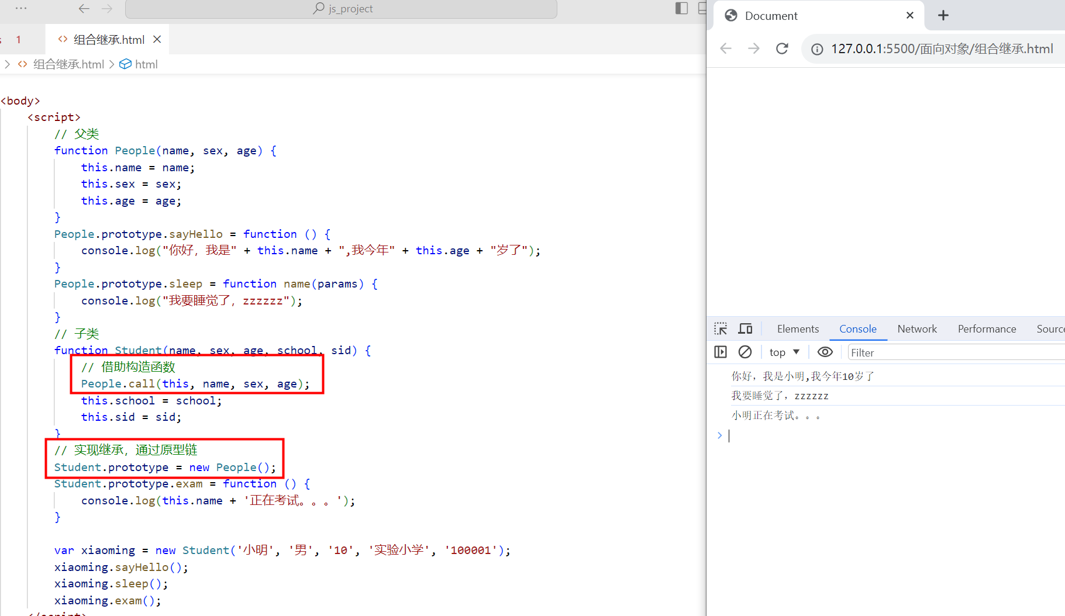This screenshot has width=1065, height=616.
Task: Click the console Filter field
Action: (956, 352)
